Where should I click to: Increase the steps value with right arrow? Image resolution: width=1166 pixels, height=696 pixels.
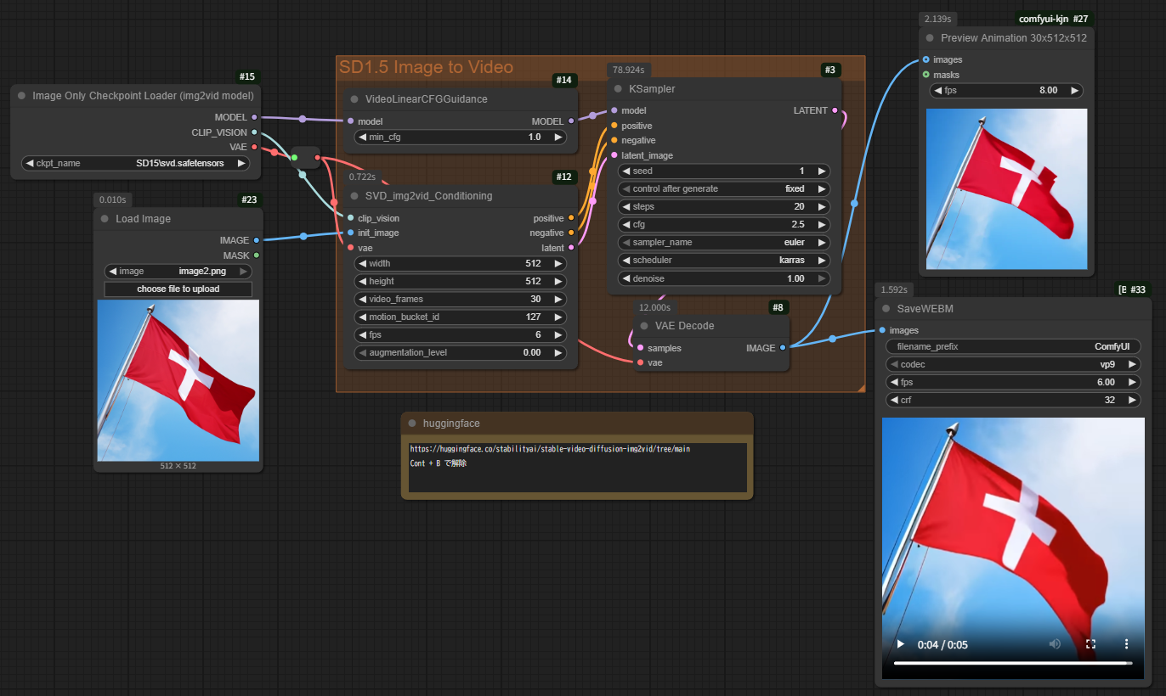[x=822, y=207]
